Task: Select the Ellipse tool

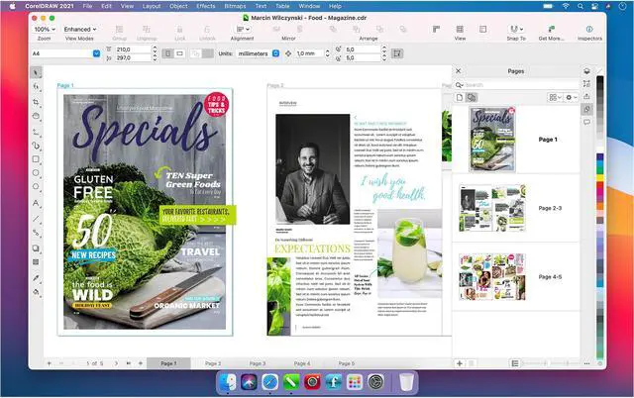Action: point(36,173)
